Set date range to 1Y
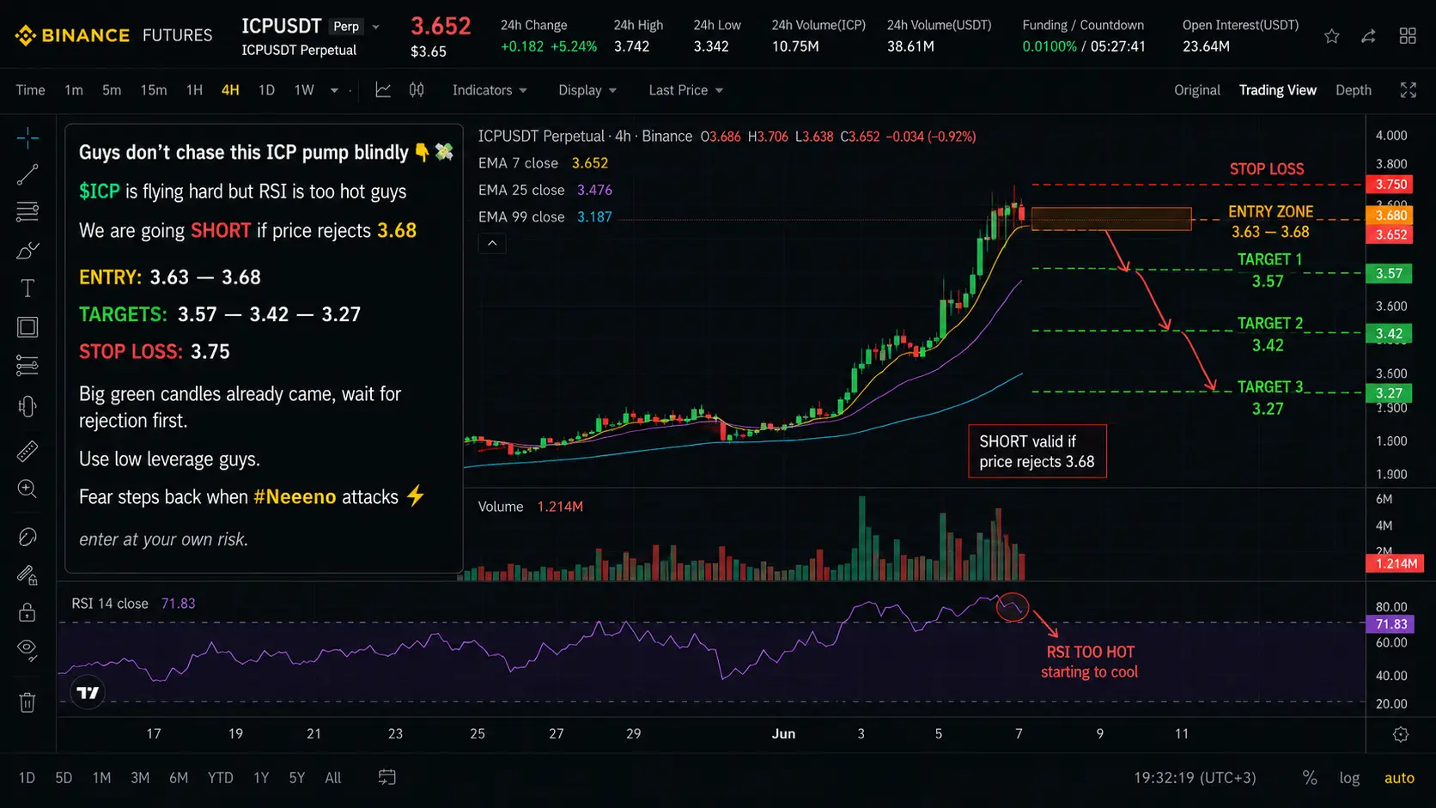This screenshot has height=808, width=1436. 261,778
